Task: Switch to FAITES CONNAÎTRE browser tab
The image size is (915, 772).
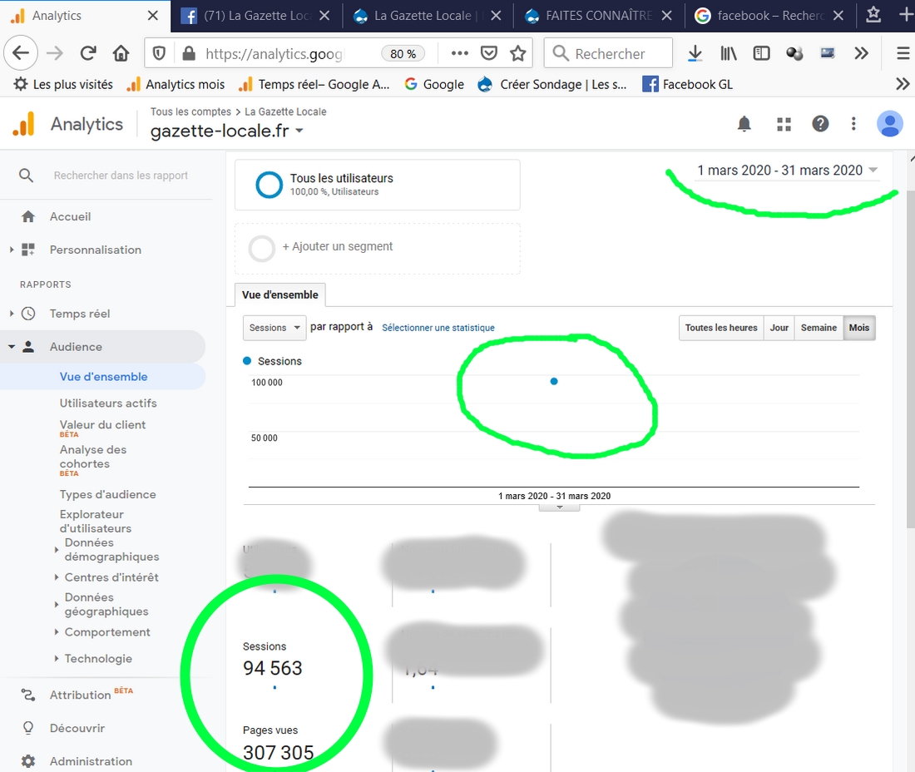Action: pos(598,16)
